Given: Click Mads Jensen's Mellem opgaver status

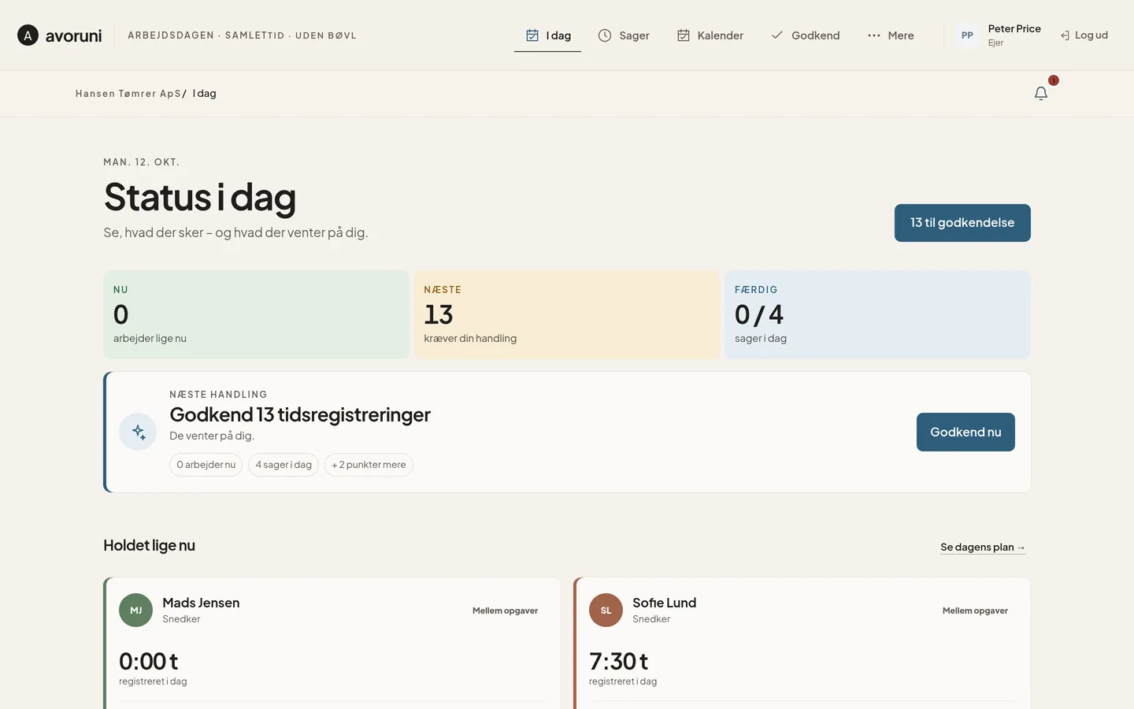Looking at the screenshot, I should click(505, 611).
